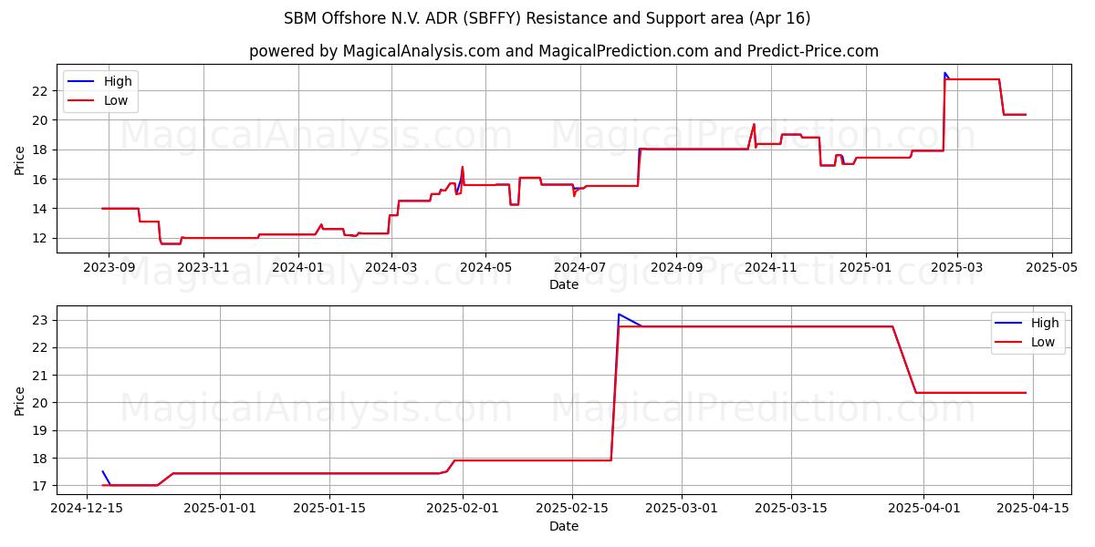Click 'High' in the bottom chart legend
Image resolution: width=1095 pixels, height=547 pixels.
pyautogui.click(x=1045, y=323)
